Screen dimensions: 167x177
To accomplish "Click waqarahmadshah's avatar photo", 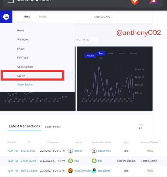I will coord(70,171).
